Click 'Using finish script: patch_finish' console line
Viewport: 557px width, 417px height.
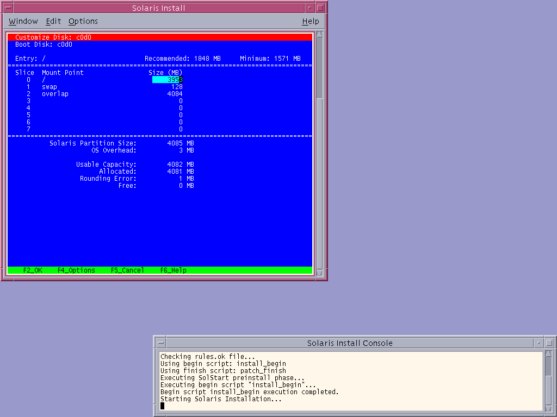(x=223, y=370)
